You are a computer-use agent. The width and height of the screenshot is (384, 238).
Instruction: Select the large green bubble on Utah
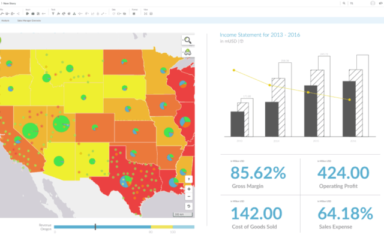coord(61,123)
